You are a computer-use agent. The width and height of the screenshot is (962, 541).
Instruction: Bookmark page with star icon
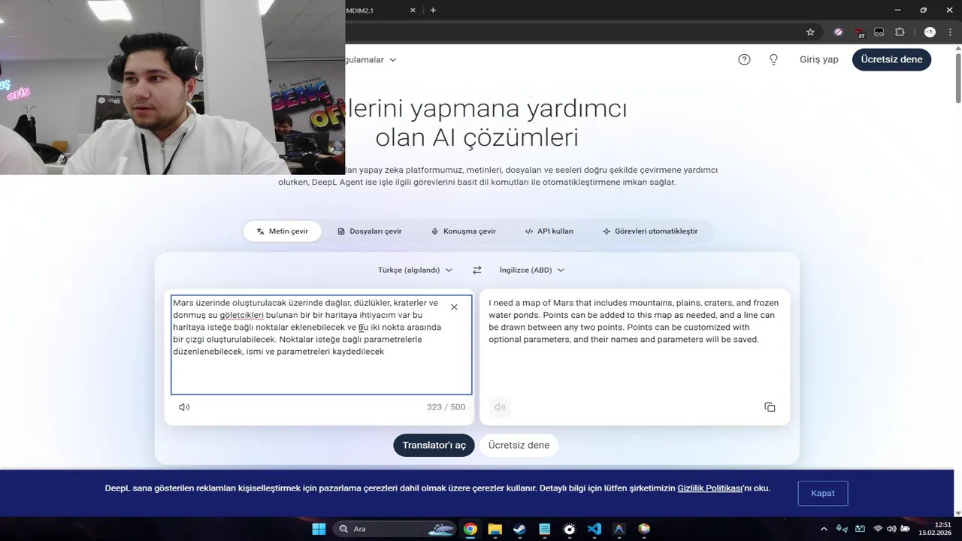(x=810, y=32)
